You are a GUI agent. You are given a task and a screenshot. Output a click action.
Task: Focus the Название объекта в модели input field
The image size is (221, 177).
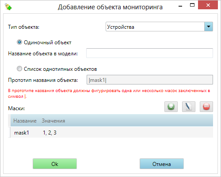pyautogui.click(x=149, y=53)
